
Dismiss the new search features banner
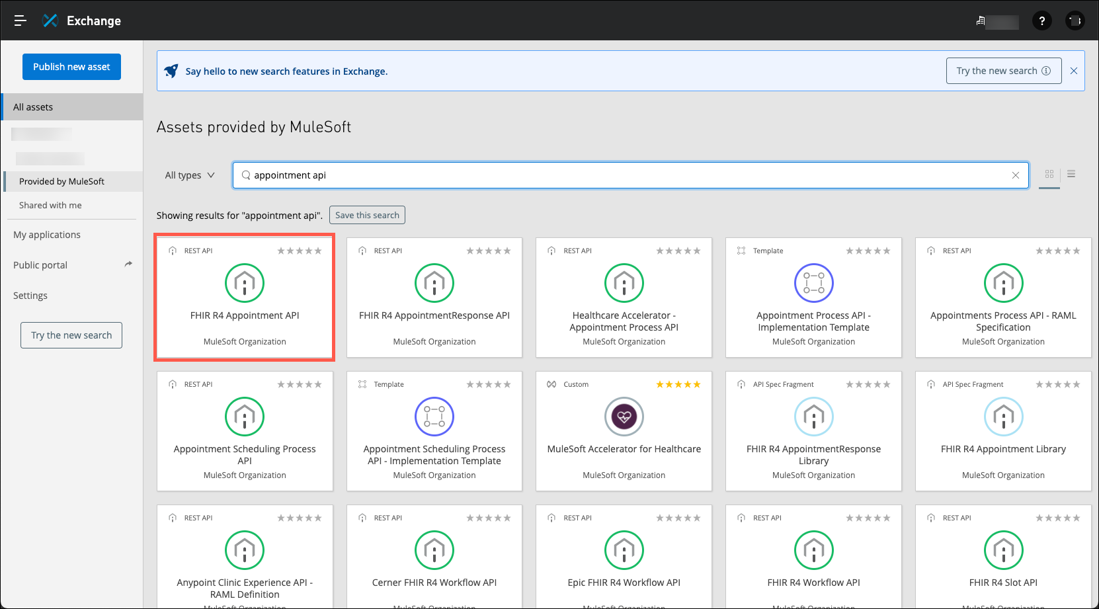click(x=1074, y=71)
